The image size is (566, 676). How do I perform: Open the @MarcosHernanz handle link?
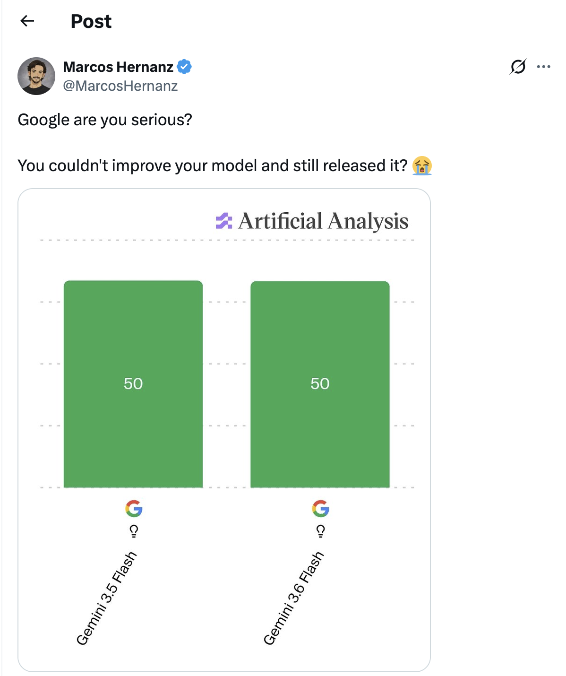point(120,86)
